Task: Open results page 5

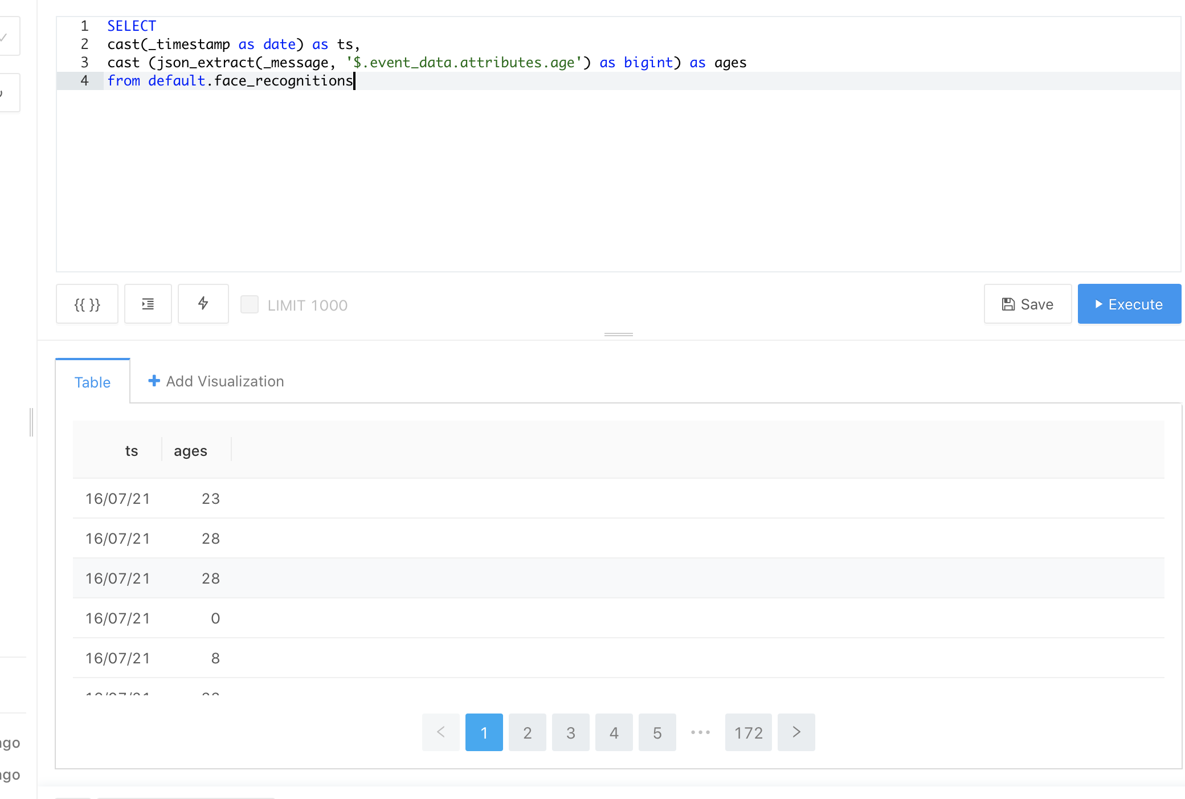Action: pos(657,732)
